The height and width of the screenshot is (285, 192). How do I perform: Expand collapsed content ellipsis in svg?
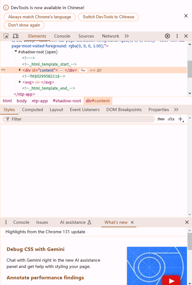click(x=38, y=82)
